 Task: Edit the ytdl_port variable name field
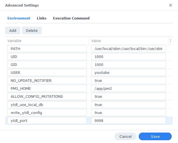pyautogui.click(x=47, y=120)
